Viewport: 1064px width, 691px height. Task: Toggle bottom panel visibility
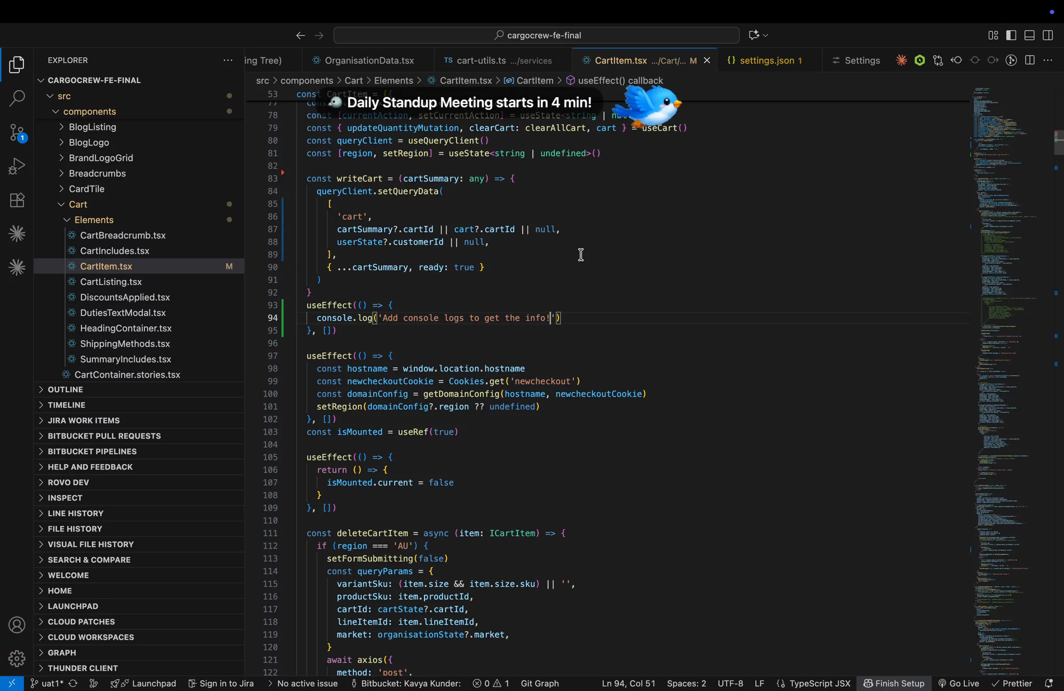[x=1029, y=35]
